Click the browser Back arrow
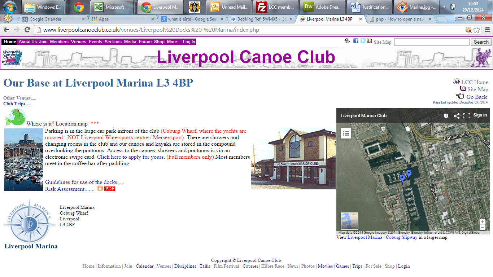493x277 pixels. [6, 30]
